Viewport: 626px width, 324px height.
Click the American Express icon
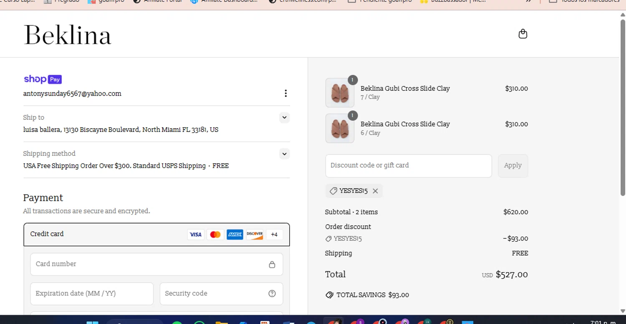(x=235, y=235)
